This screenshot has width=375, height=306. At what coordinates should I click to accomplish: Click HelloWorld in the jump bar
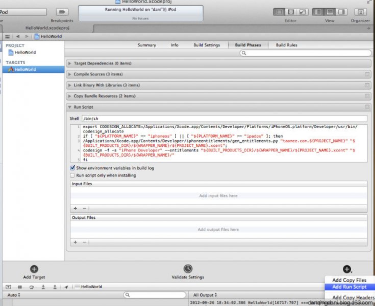tap(48, 37)
